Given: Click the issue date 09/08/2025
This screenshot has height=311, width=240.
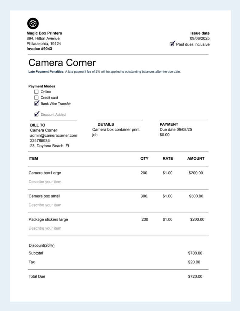Looking at the screenshot, I should (200, 39).
